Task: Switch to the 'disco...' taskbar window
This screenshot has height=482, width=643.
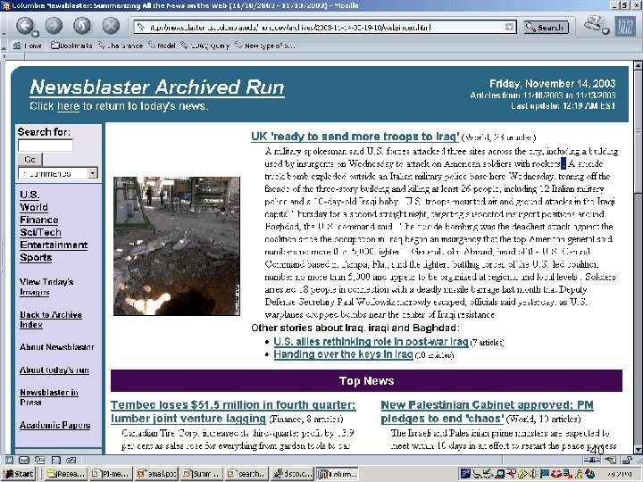Action: [291, 474]
